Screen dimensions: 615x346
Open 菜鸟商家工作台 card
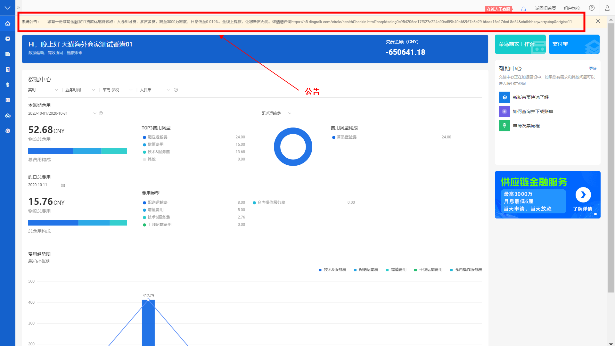(520, 44)
